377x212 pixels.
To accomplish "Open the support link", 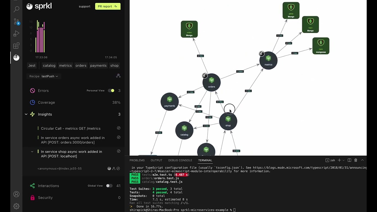I will [85, 6].
